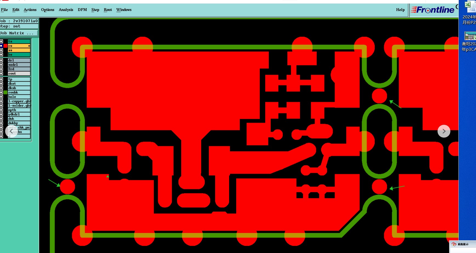Click the Job Matrix button
The width and height of the screenshot is (476, 253).
point(19,33)
